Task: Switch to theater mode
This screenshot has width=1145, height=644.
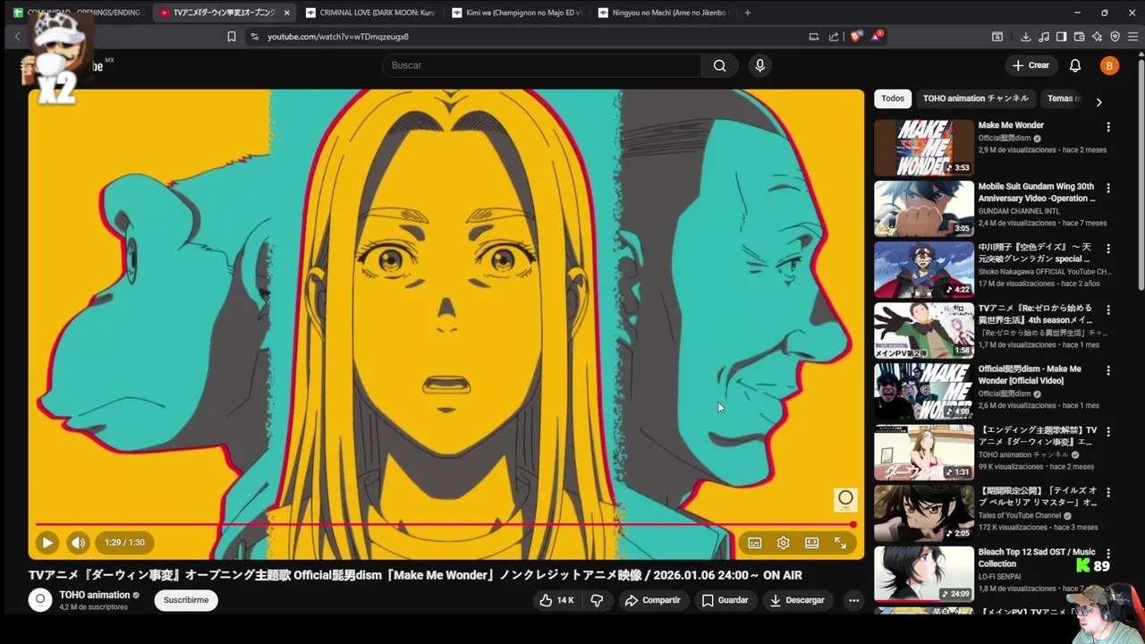Action: (812, 543)
